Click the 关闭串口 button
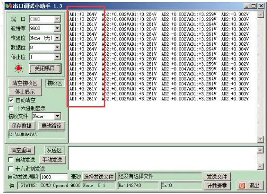 click(45, 69)
